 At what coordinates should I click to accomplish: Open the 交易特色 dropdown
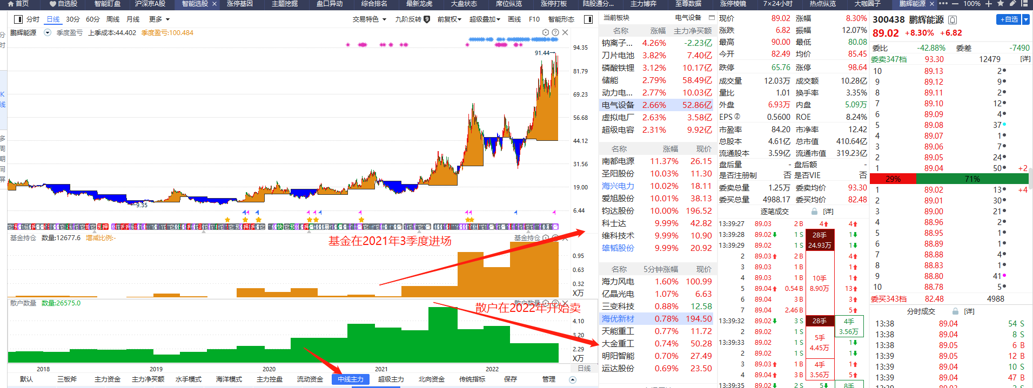point(370,19)
